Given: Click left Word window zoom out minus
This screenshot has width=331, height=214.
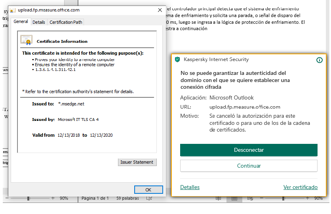Looking at the screenshot, I should (x=7, y=198).
